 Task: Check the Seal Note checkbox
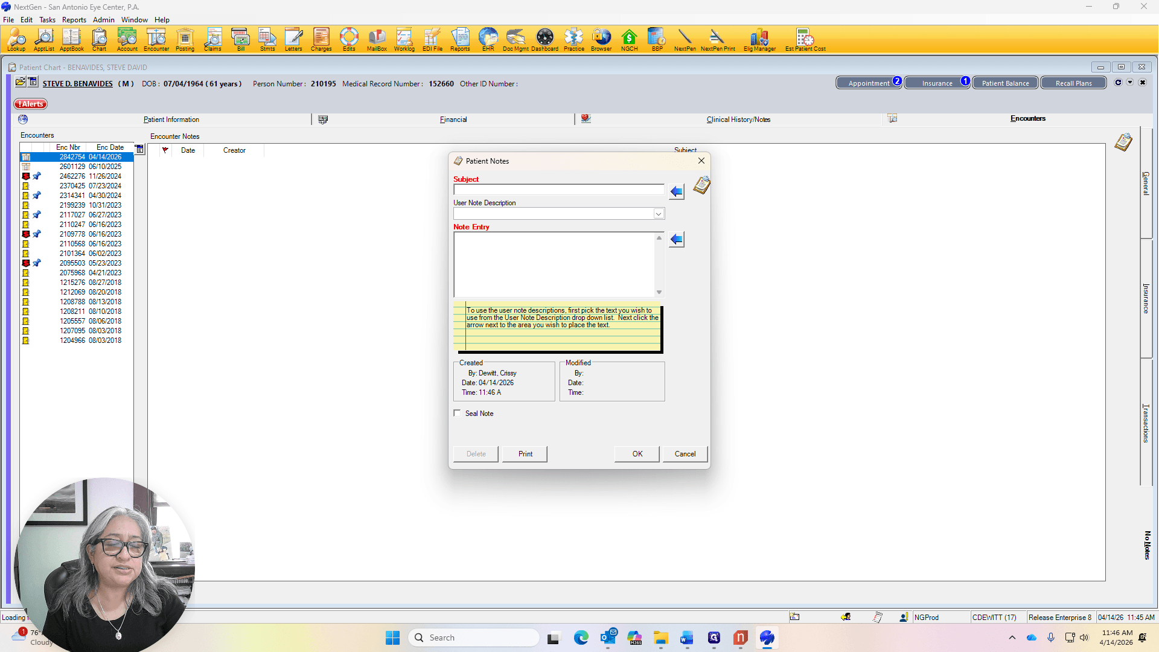click(457, 414)
